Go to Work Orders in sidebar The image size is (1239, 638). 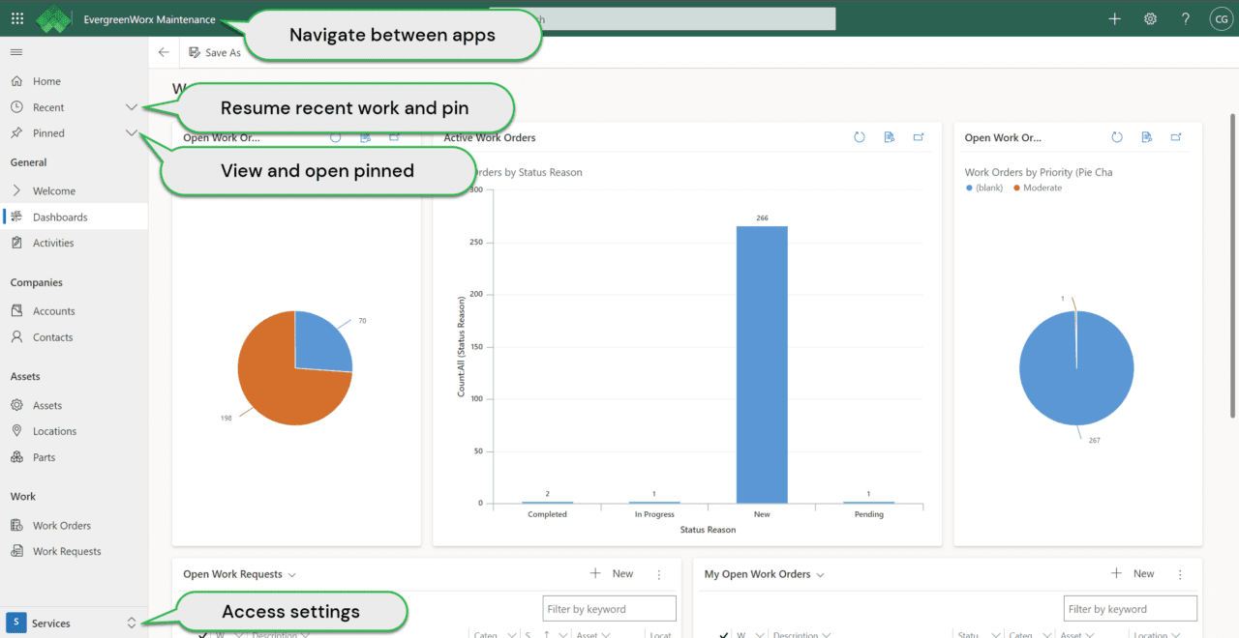tap(61, 526)
